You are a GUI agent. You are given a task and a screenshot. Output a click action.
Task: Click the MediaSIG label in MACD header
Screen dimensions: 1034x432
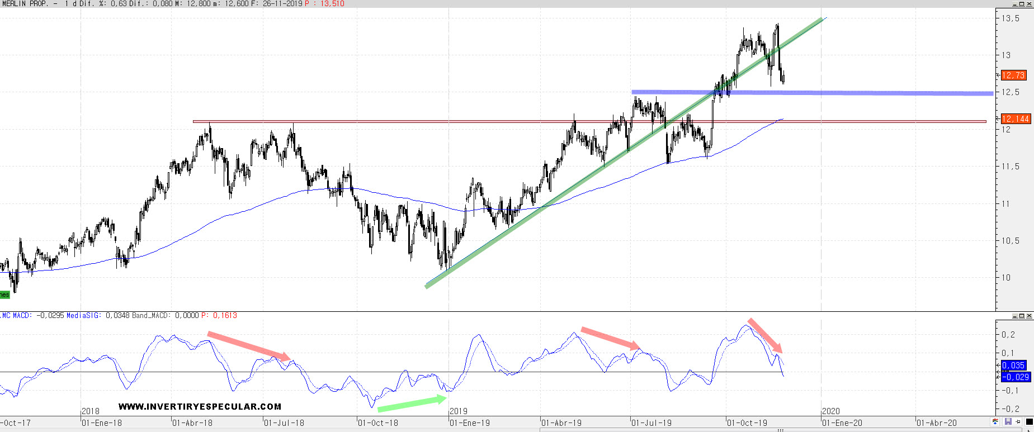[x=83, y=316]
